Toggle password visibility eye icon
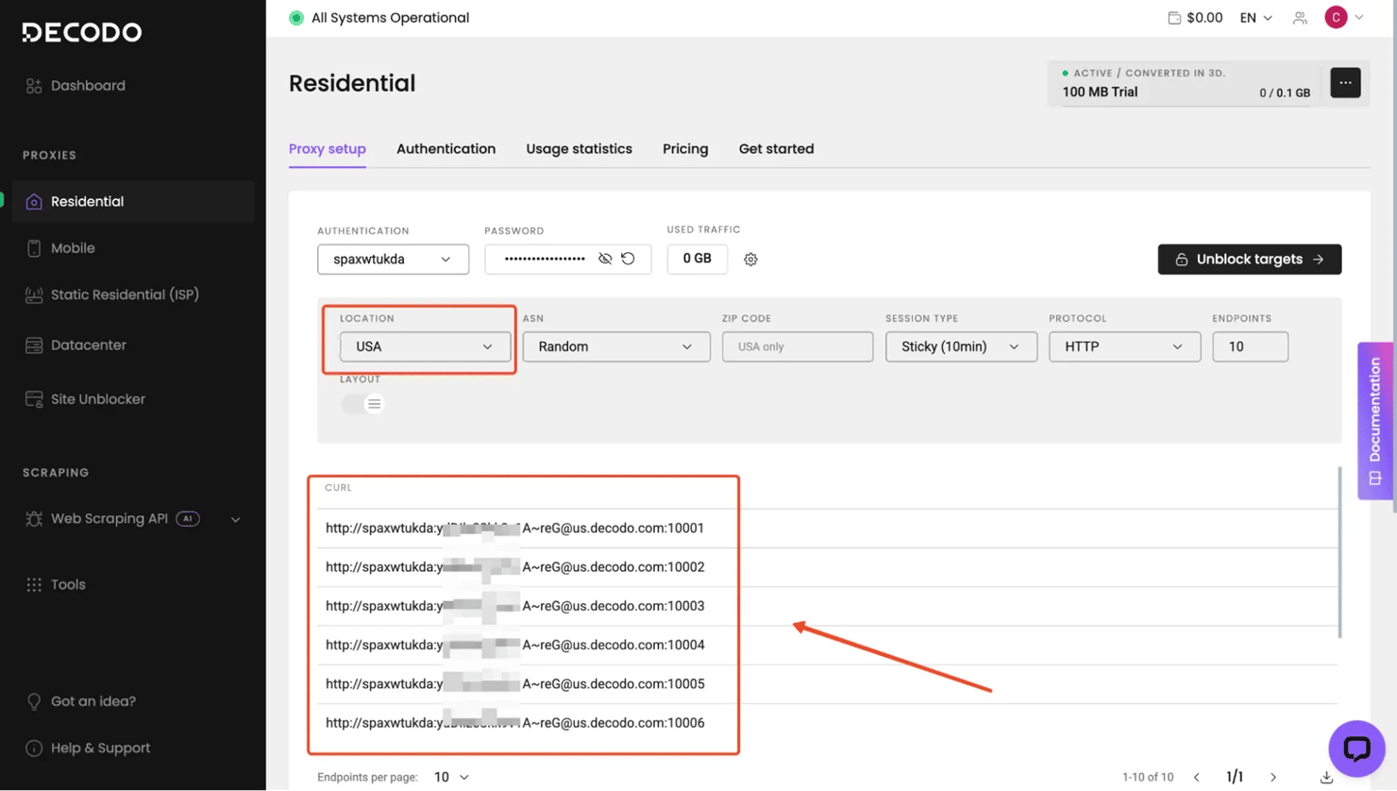This screenshot has width=1397, height=791. pyautogui.click(x=605, y=259)
